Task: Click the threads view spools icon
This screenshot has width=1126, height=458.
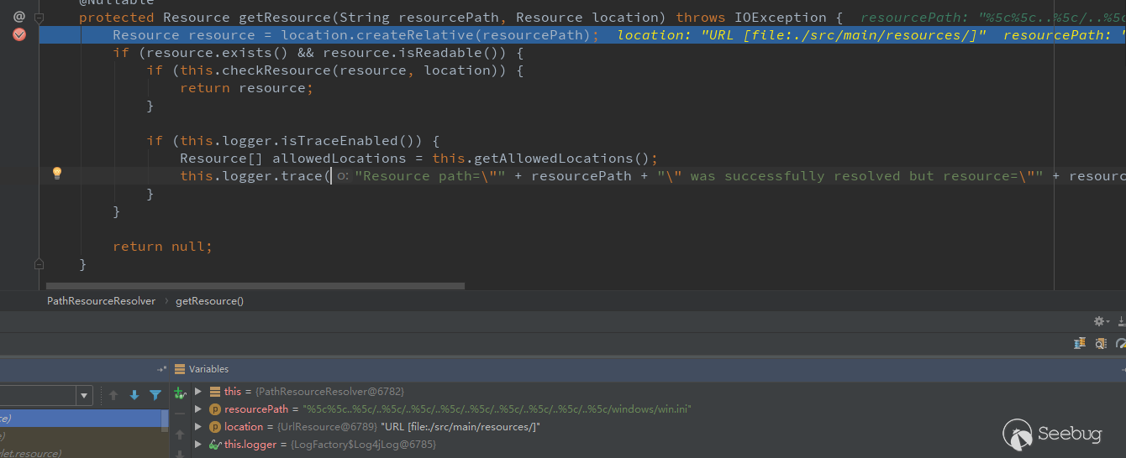Action: point(1081,343)
